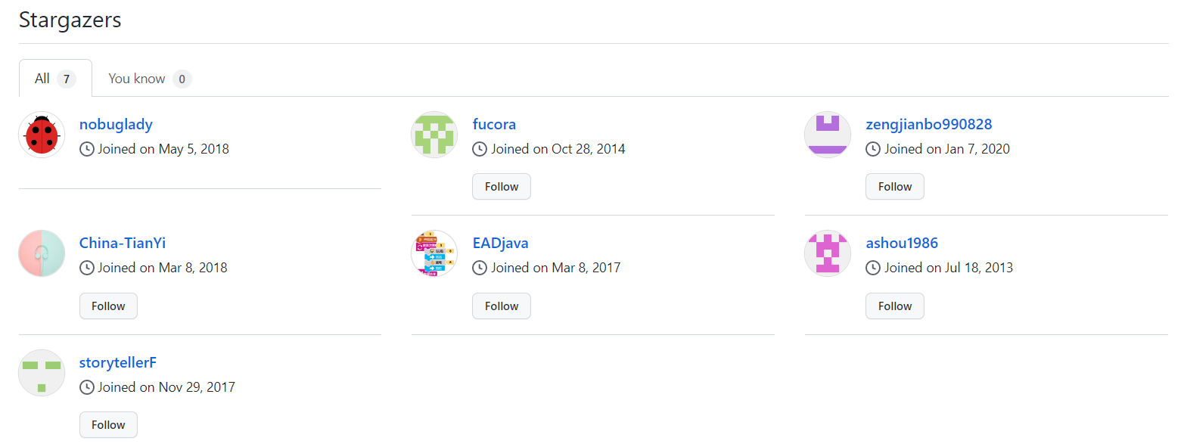The width and height of the screenshot is (1187, 447).
Task: Open EADjava's colorful avatar
Action: pos(434,253)
